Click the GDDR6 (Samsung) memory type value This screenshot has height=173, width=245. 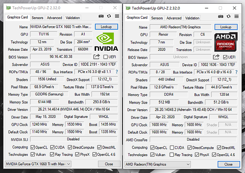[49, 94]
